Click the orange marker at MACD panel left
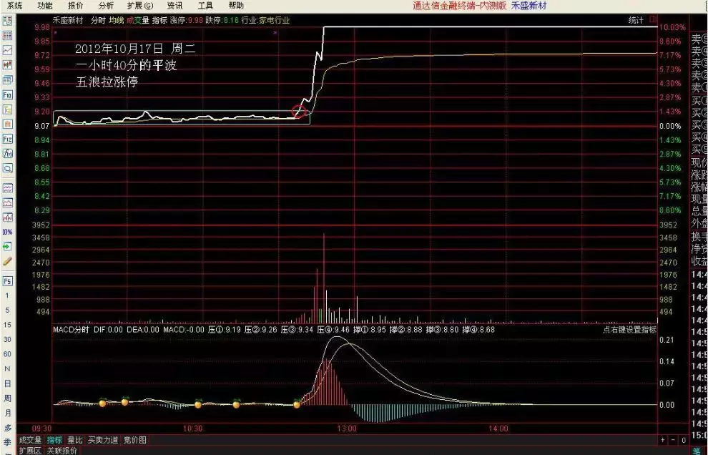 pos(102,403)
